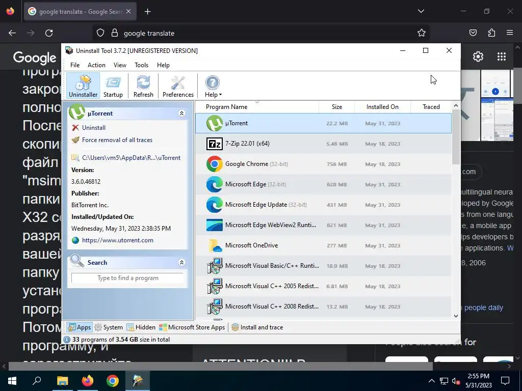Click the 22.2 MB size cell
This screenshot has height=391, width=522.
pos(337,123)
